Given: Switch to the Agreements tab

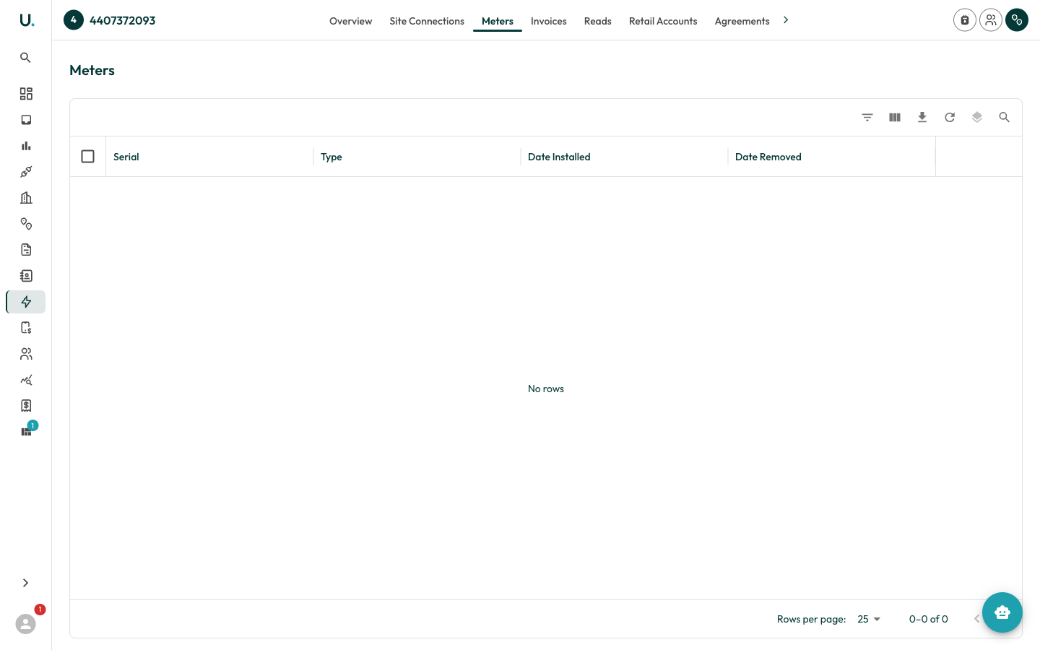Looking at the screenshot, I should pyautogui.click(x=742, y=21).
